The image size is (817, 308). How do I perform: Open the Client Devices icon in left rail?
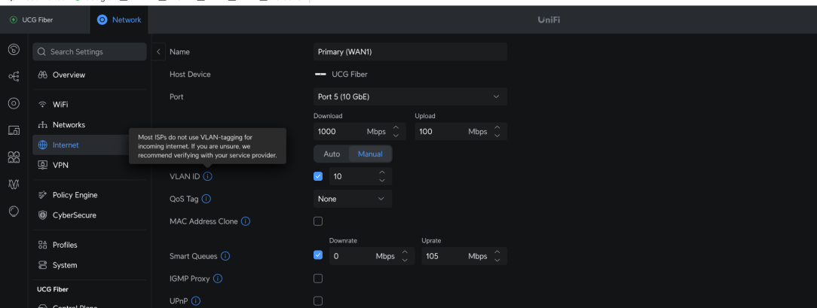click(x=14, y=130)
